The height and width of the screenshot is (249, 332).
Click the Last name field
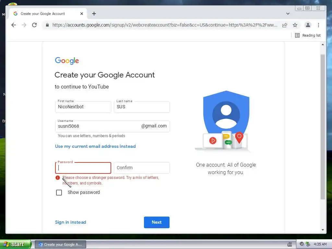(x=142, y=107)
